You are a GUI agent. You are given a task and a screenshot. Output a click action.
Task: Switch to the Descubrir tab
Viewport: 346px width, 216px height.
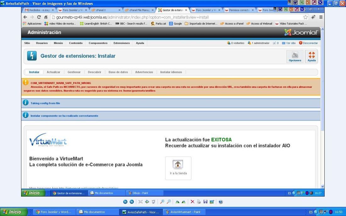pos(94,72)
